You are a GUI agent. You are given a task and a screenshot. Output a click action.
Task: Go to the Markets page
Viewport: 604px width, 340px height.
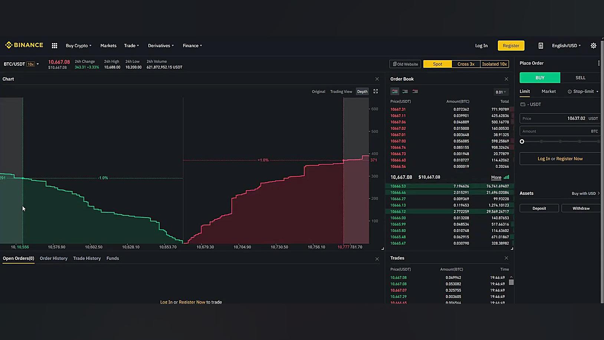coord(108,46)
